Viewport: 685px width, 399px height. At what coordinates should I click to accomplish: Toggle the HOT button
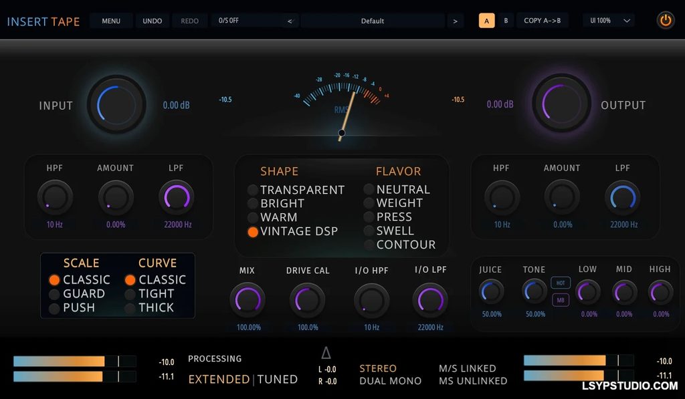(x=561, y=283)
